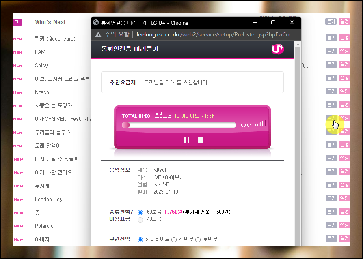363x259 pixels.
Task: Open I AM song entry
Action: (x=40, y=52)
